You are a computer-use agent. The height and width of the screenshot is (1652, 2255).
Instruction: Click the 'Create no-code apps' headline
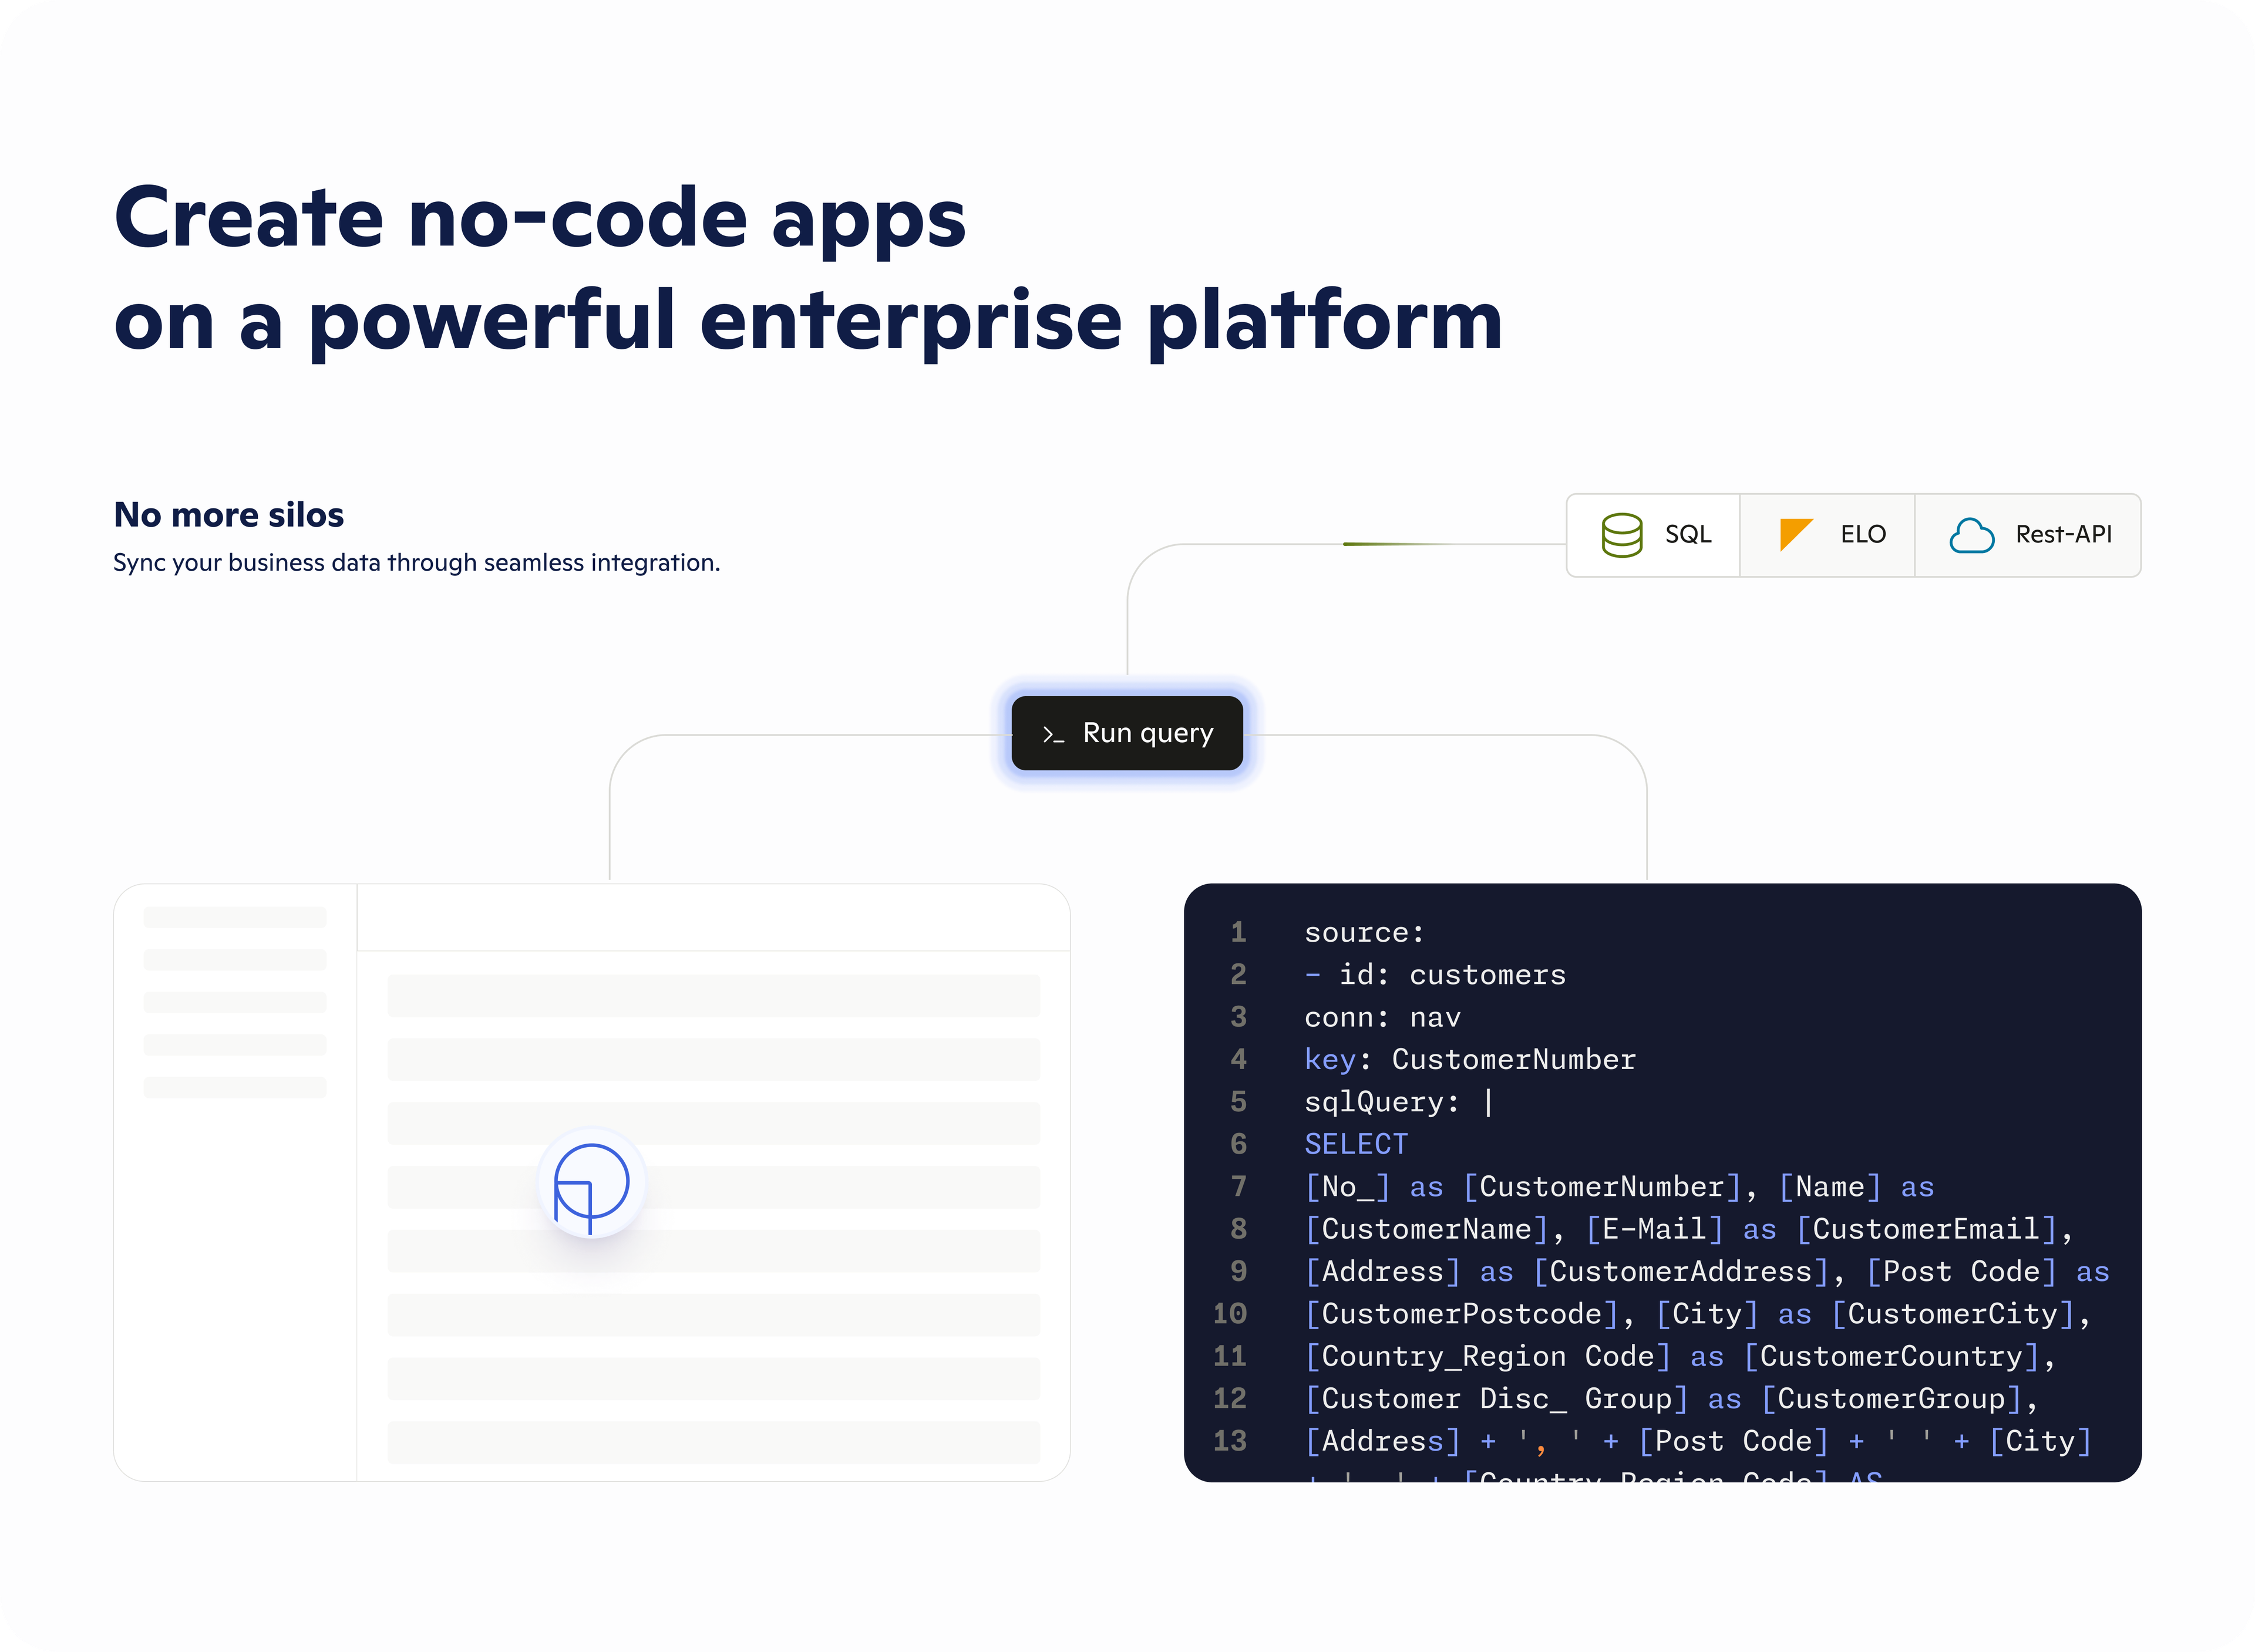(x=540, y=218)
